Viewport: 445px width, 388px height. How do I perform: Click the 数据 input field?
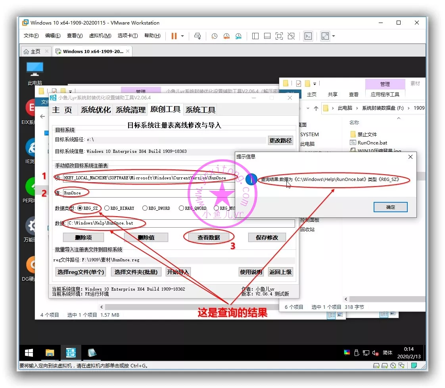coord(180,223)
